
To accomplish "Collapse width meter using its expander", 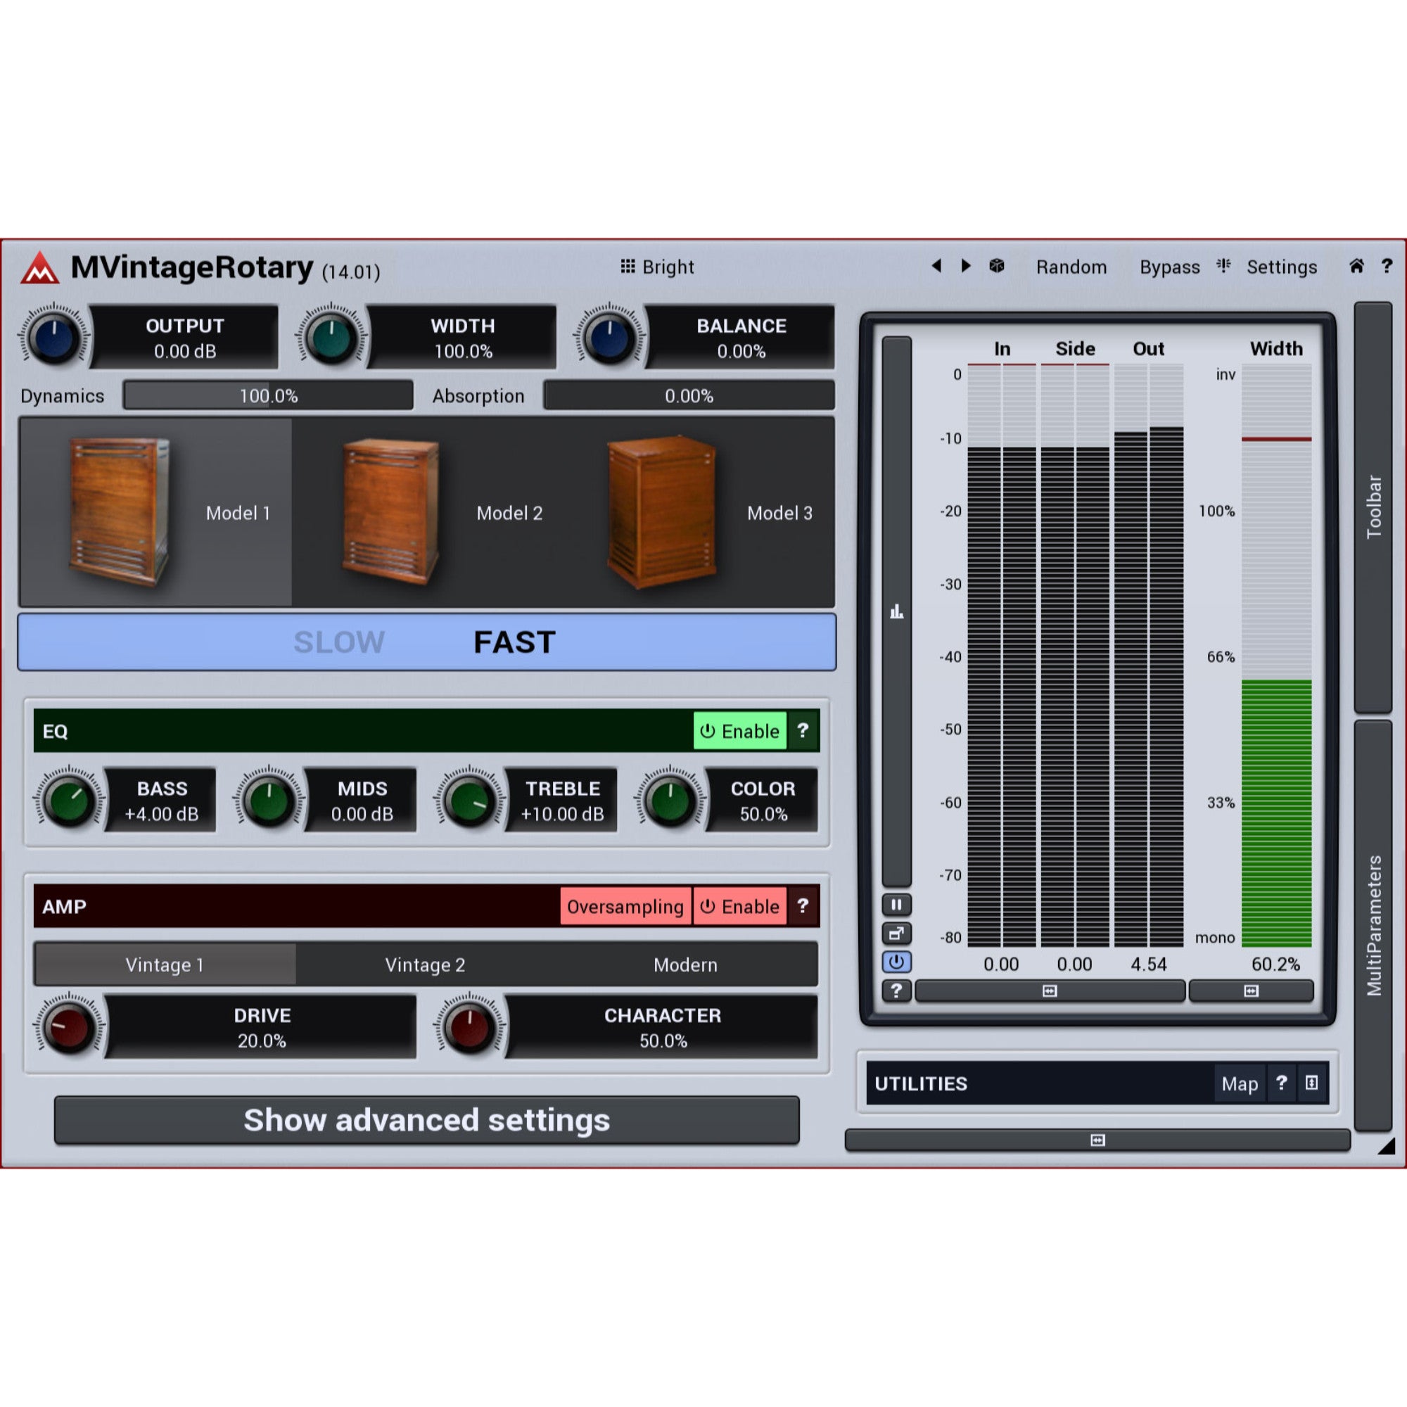I will [x=1251, y=991].
